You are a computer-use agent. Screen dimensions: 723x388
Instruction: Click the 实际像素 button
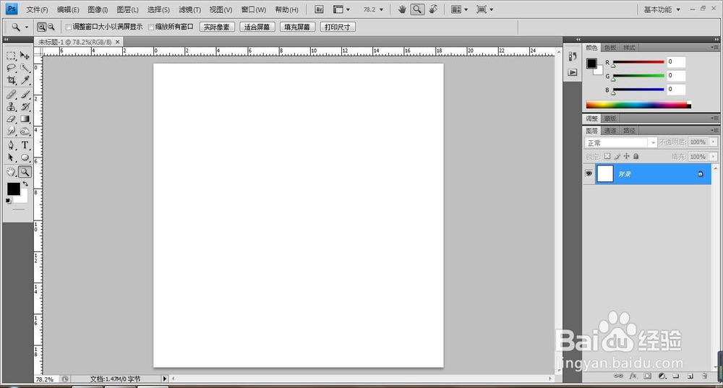click(217, 27)
